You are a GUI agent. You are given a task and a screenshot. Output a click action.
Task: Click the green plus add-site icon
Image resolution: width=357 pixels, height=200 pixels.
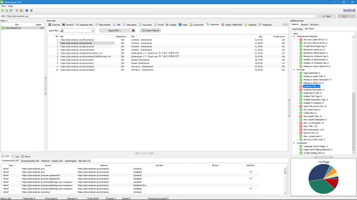2,10
